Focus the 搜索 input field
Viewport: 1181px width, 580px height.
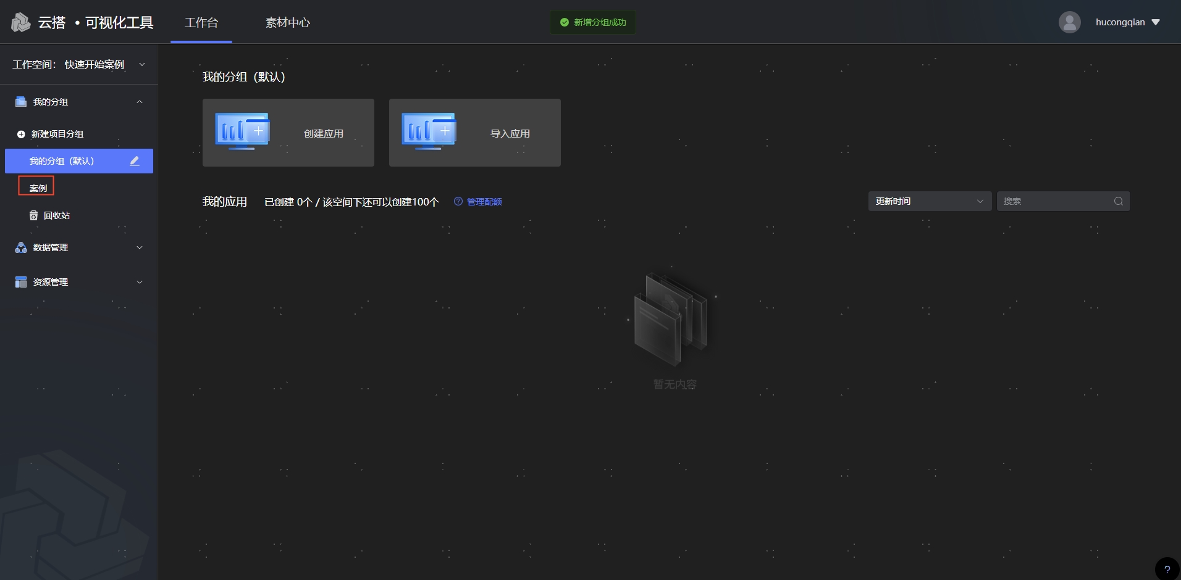1063,201
